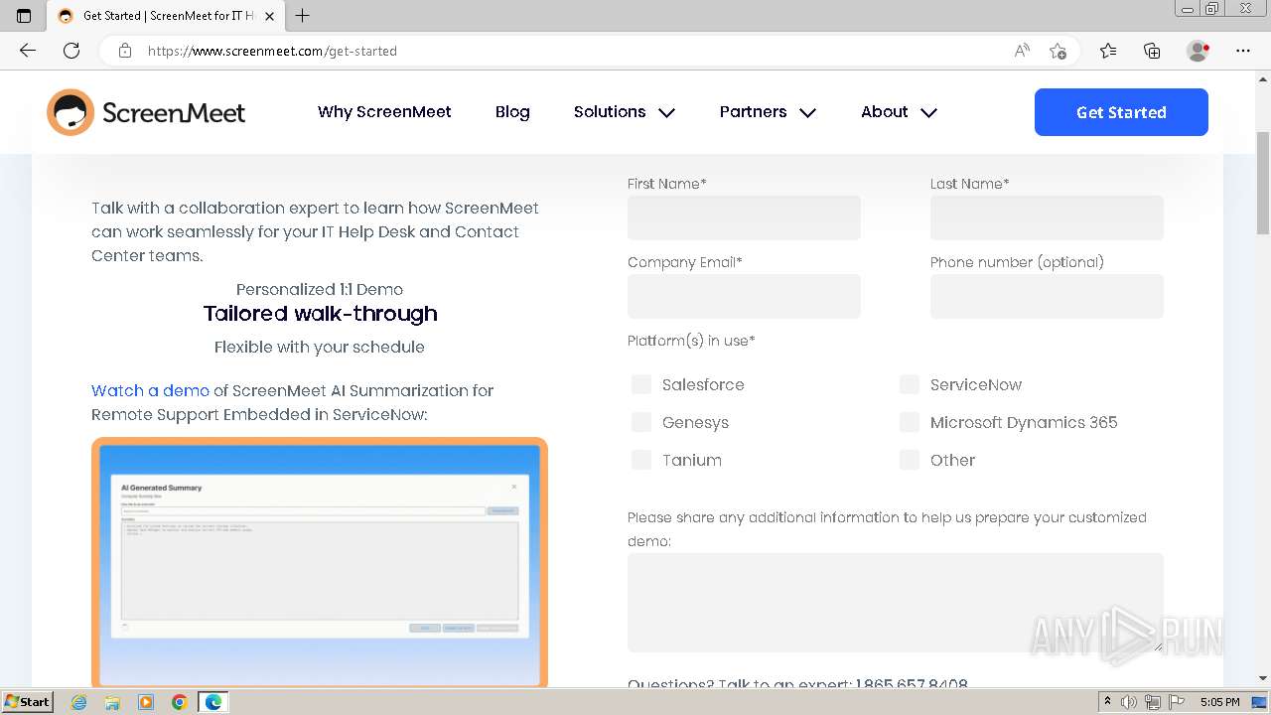Open network status tray icon
1271x715 pixels.
(x=1152, y=702)
